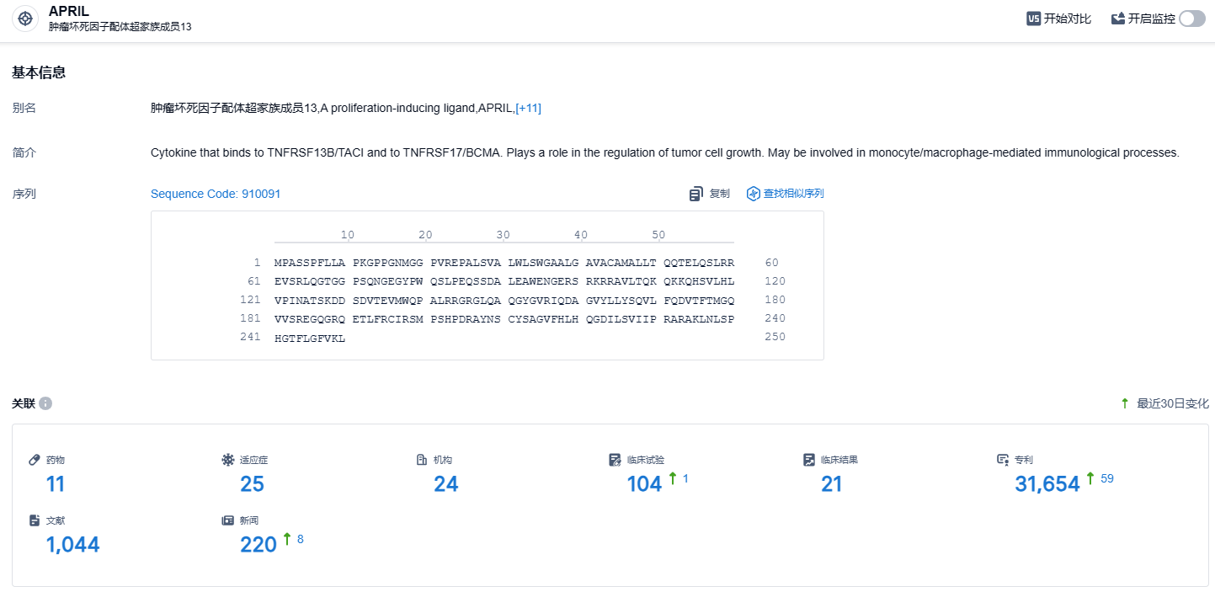Image resolution: width=1215 pixels, height=592 pixels.
Task: Open the 21 clinical results count
Action: click(x=832, y=484)
